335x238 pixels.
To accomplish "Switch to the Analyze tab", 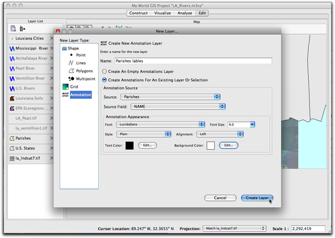I will [x=185, y=13].
